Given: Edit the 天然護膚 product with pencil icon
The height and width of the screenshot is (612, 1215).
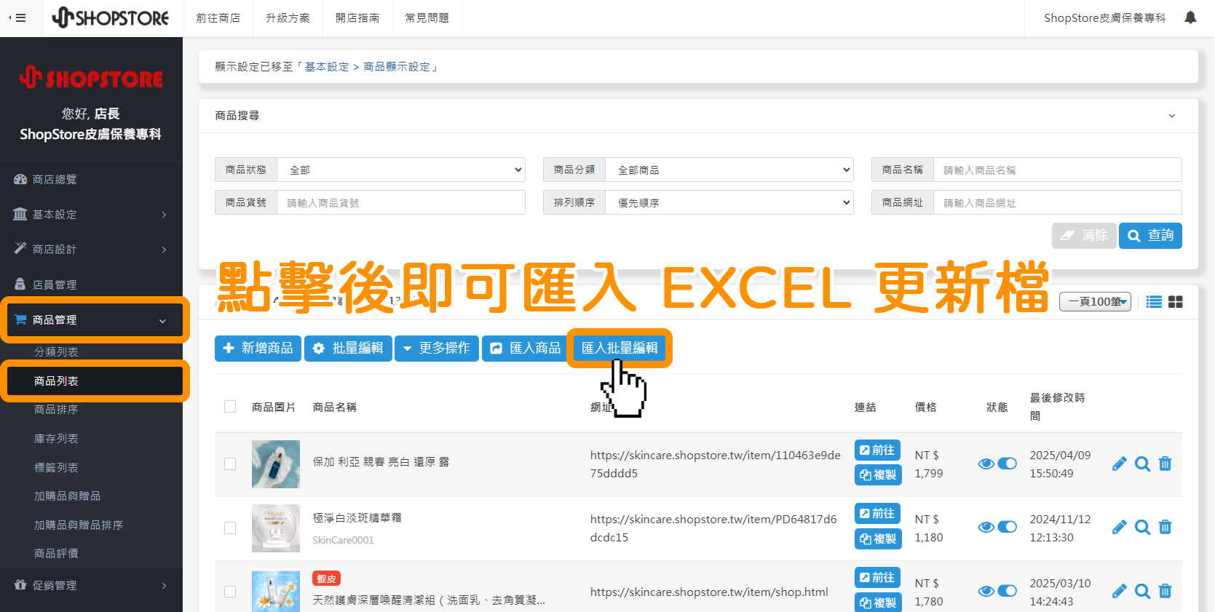Looking at the screenshot, I should pyautogui.click(x=1120, y=591).
